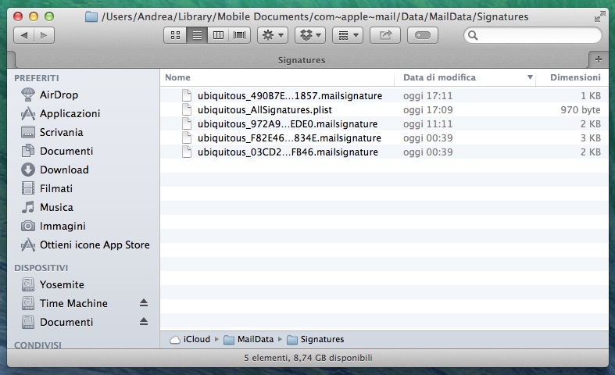Close the Finder window with red button

pyautogui.click(x=18, y=16)
